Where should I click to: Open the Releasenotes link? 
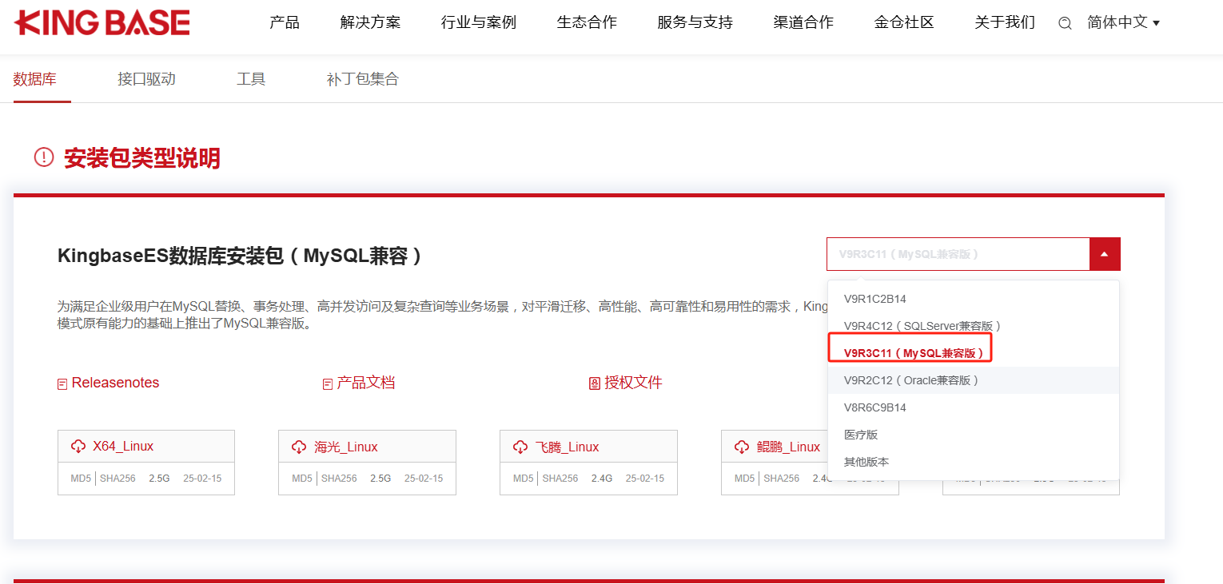(x=115, y=383)
